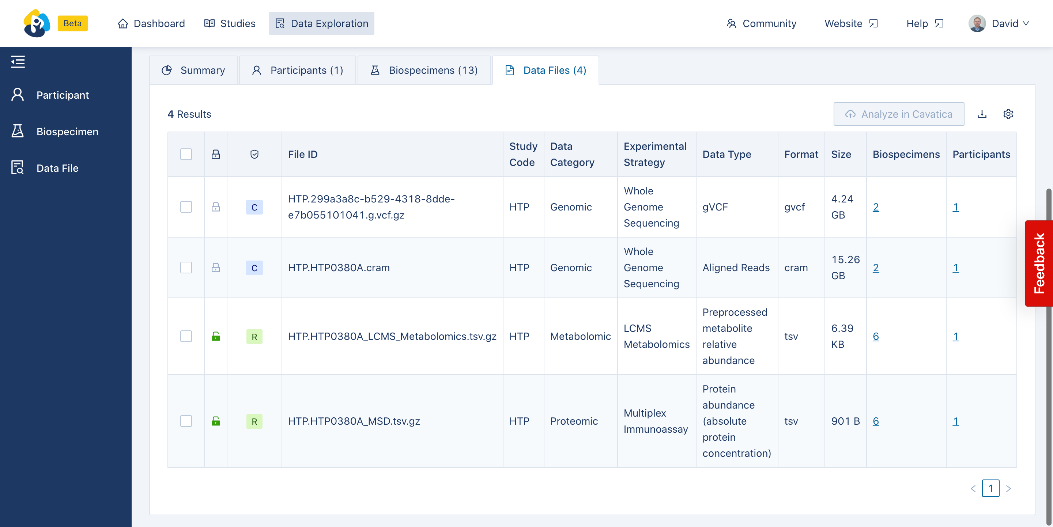Open table column settings gear

point(1008,114)
